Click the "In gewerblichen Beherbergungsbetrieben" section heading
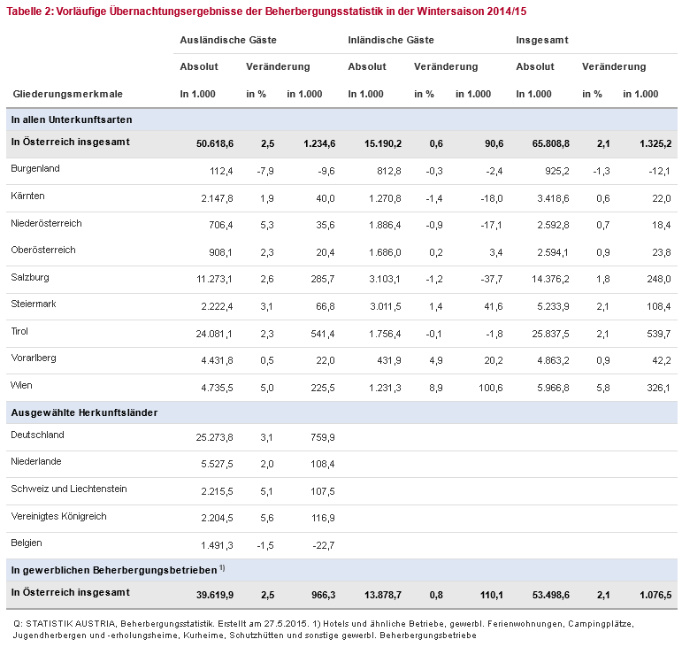This screenshot has height=647, width=682. click(x=115, y=569)
